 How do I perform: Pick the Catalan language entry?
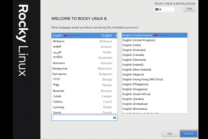84,96
